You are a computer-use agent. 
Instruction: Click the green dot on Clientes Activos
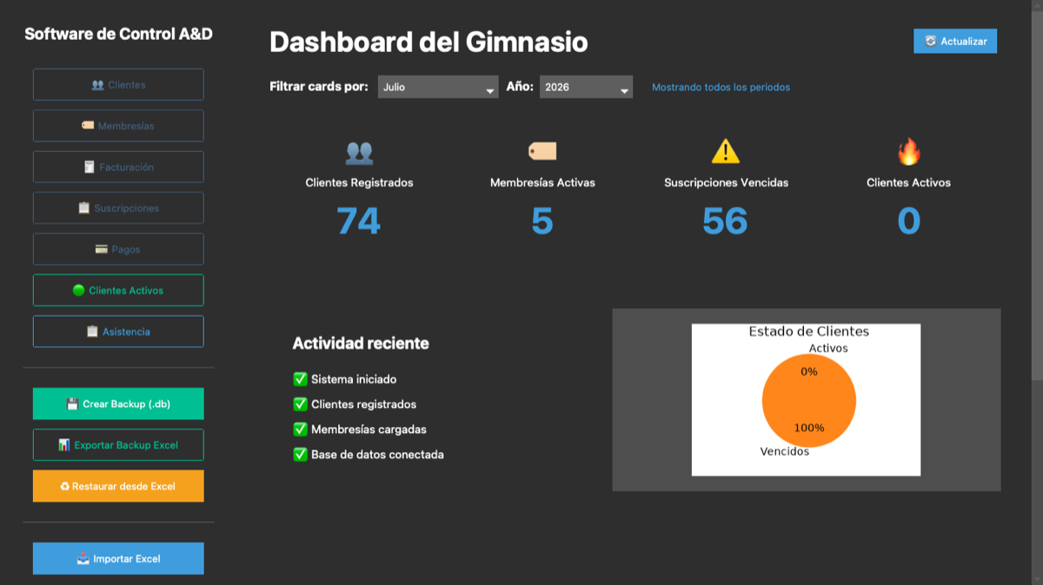[x=78, y=291]
